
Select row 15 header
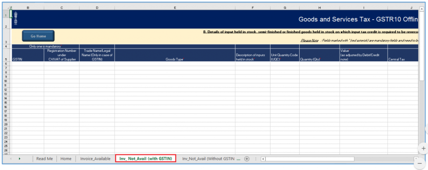tap(6, 102)
